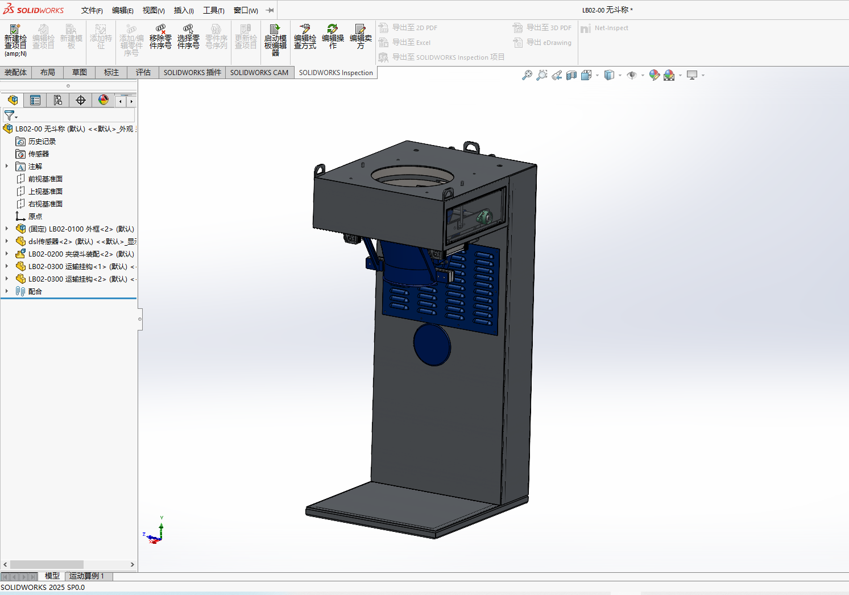Image resolution: width=849 pixels, height=595 pixels.
Task: Open Display Style dropdown arrow
Action: [620, 75]
